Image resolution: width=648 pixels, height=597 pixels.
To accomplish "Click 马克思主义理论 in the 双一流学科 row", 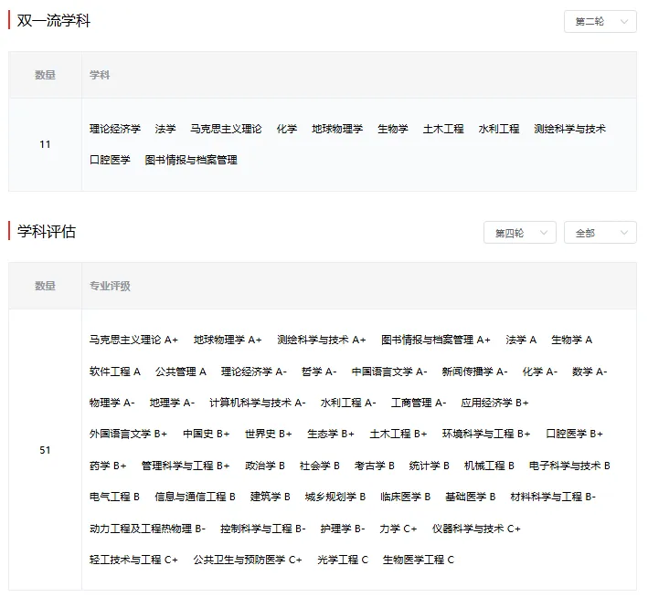I will 226,129.
